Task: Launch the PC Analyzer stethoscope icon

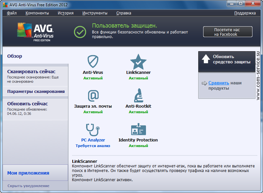Action: pos(93,130)
